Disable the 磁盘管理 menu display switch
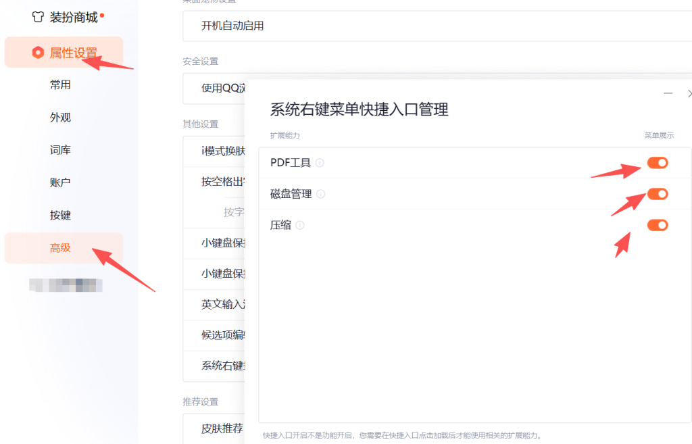692x444 pixels. click(657, 194)
